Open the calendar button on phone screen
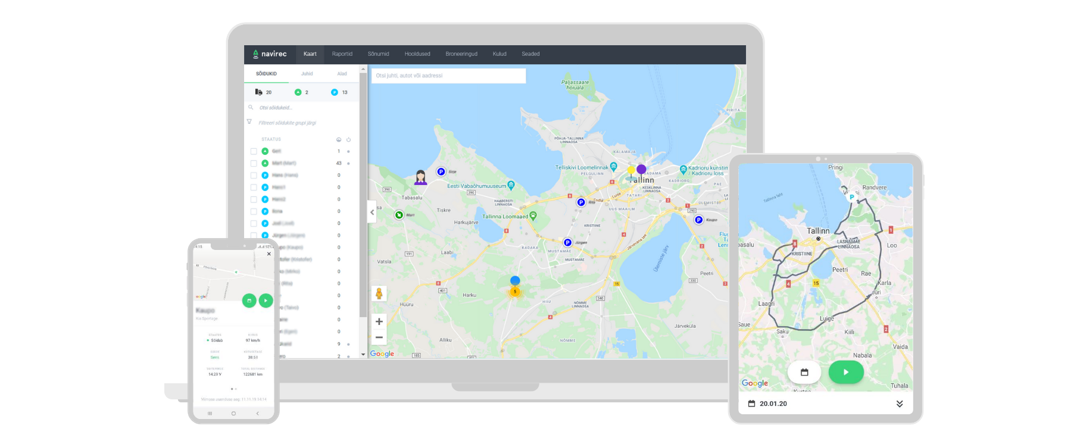Screen dimensions: 1074x444 click(249, 301)
